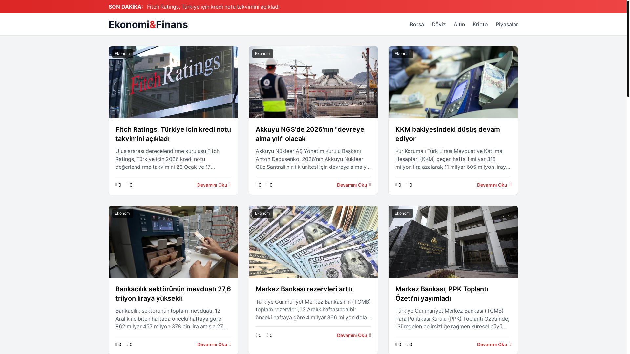Viewport: 630px width, 354px height.
Task: Select Ekonomi tag on Akkuyu NGS card
Action: 263,54
